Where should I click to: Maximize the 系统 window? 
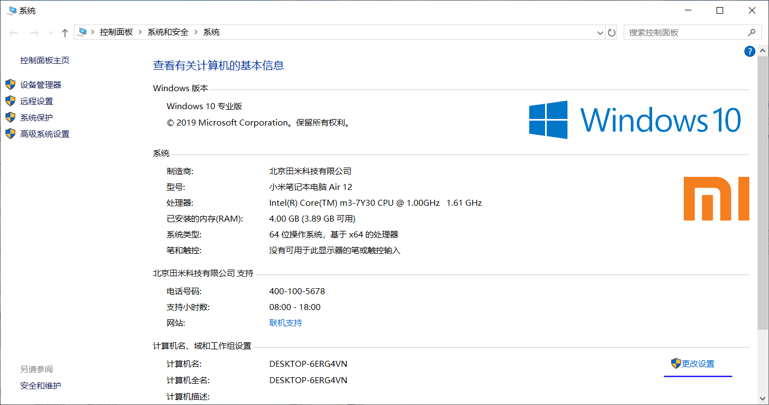tap(720, 10)
